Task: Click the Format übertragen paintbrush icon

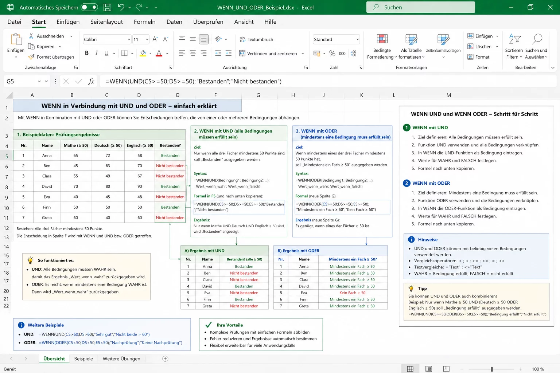Action: 31,57
